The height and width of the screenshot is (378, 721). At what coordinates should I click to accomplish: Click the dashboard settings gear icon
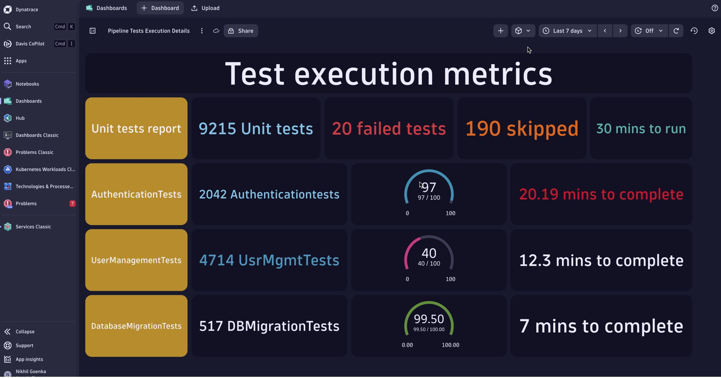pyautogui.click(x=711, y=31)
